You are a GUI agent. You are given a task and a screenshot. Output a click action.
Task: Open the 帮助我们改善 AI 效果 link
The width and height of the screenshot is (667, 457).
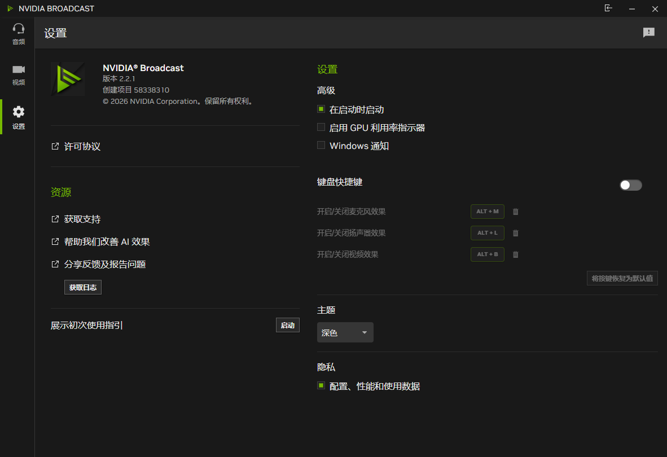click(107, 241)
